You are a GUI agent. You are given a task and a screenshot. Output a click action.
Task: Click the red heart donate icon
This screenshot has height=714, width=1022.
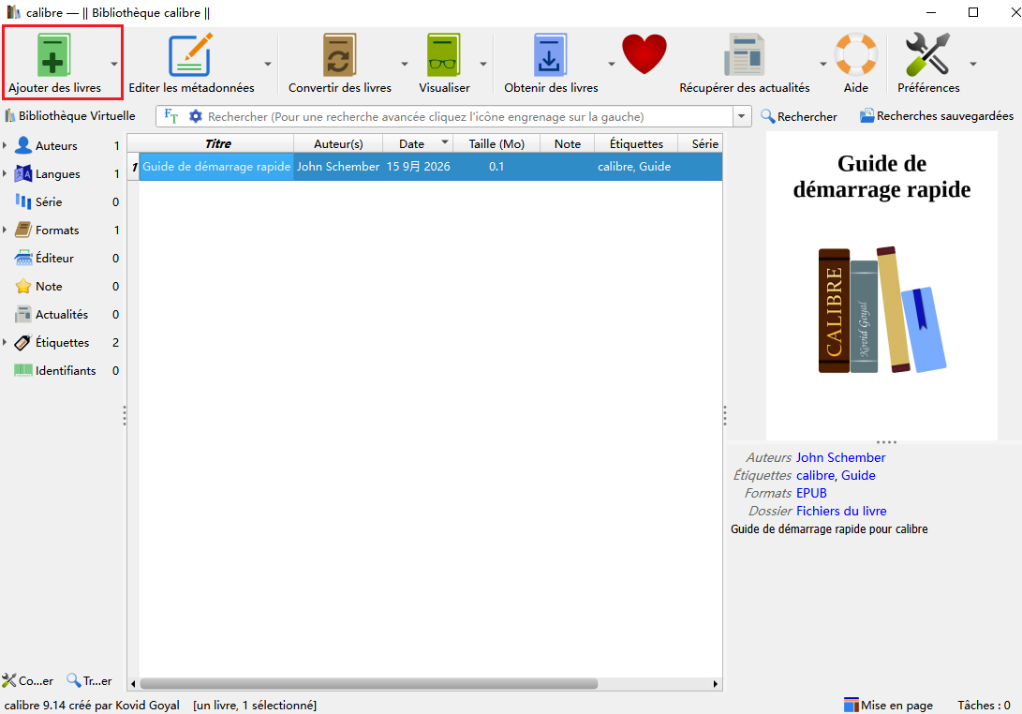point(644,54)
